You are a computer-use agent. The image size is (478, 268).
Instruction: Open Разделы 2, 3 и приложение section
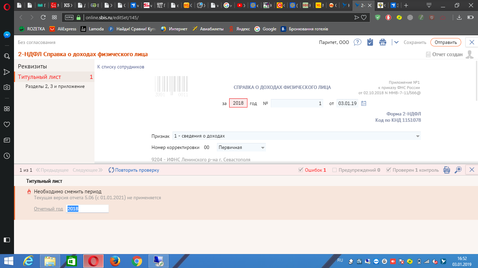[x=55, y=86]
